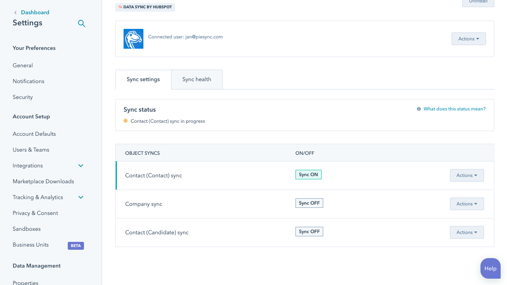Select the Sync settings tab
The image size is (507, 285).
pos(143,80)
